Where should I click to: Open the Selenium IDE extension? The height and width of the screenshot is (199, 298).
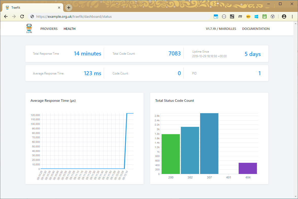[x=232, y=16]
